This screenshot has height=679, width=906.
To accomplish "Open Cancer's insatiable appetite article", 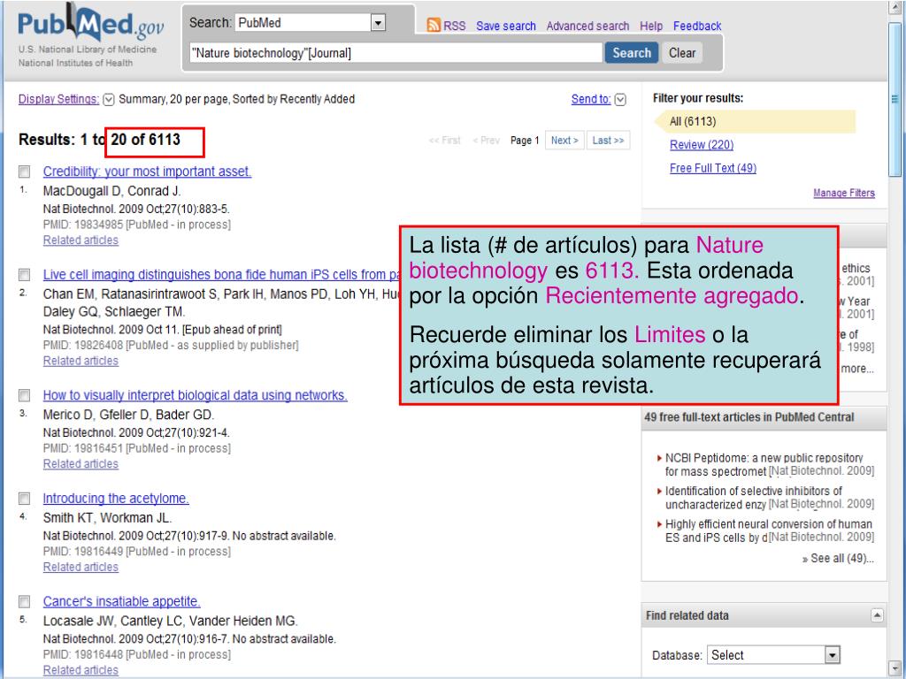I will (x=121, y=601).
